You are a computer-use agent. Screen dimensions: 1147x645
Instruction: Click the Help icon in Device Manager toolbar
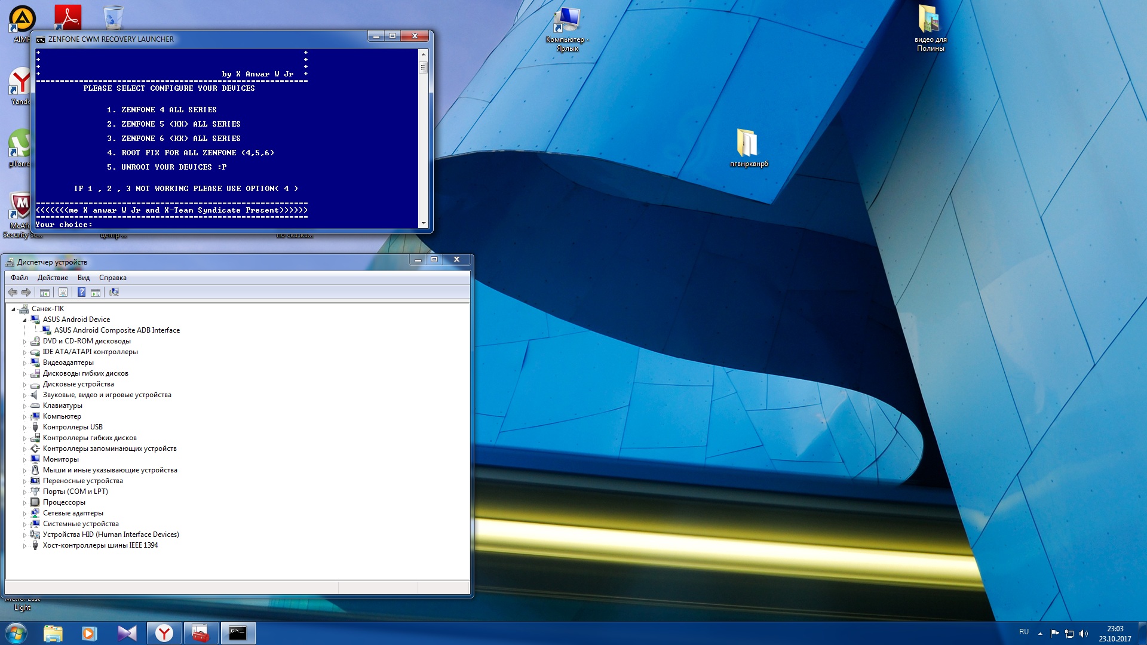click(81, 292)
